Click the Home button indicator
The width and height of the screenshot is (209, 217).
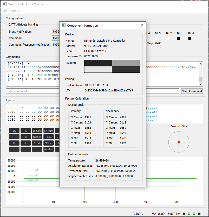49,137
